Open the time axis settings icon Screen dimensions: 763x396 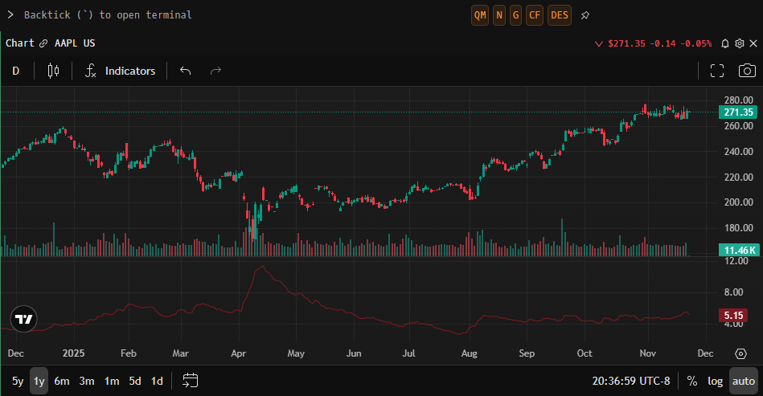click(x=740, y=353)
